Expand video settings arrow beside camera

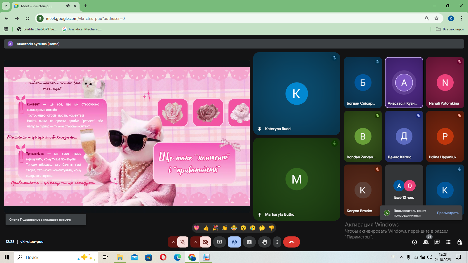[x=195, y=242]
